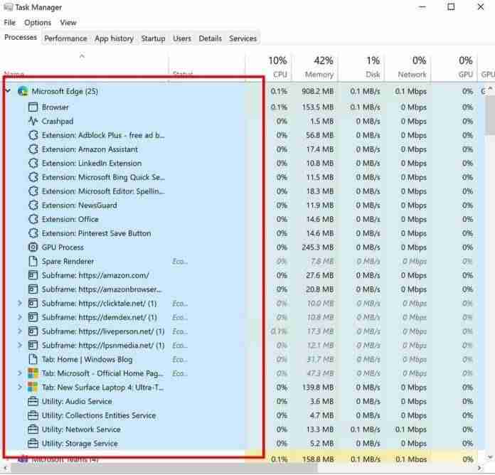Click the Microsoft Editor extension icon
The image size is (495, 475).
coord(33,191)
